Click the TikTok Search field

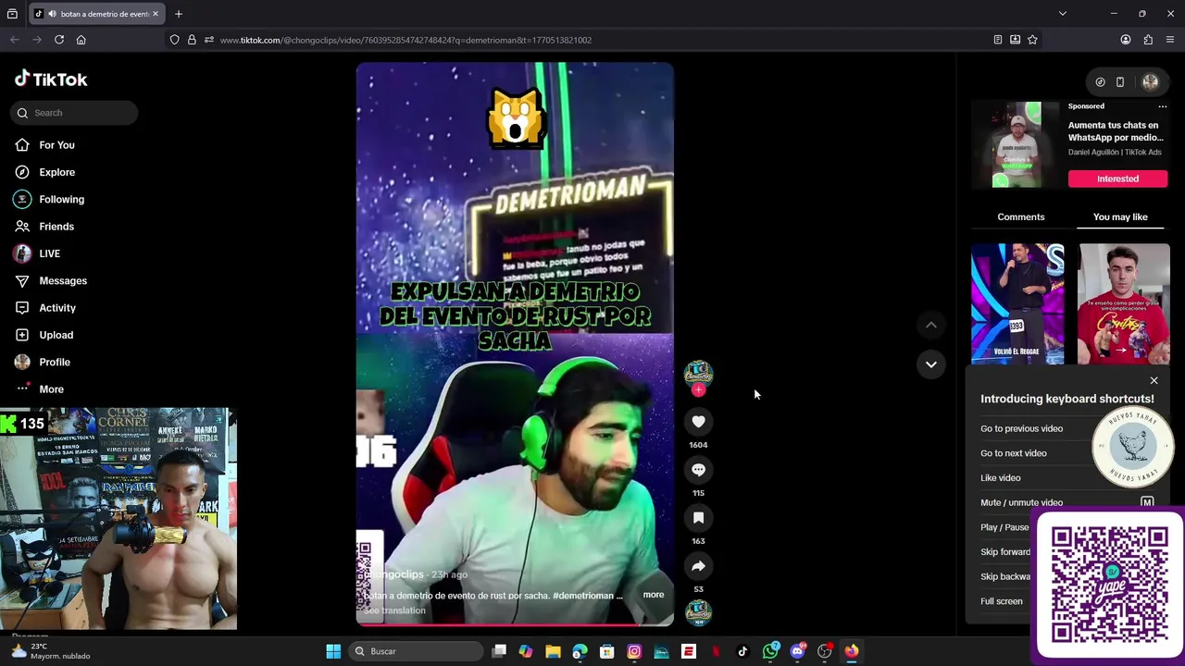point(75,113)
